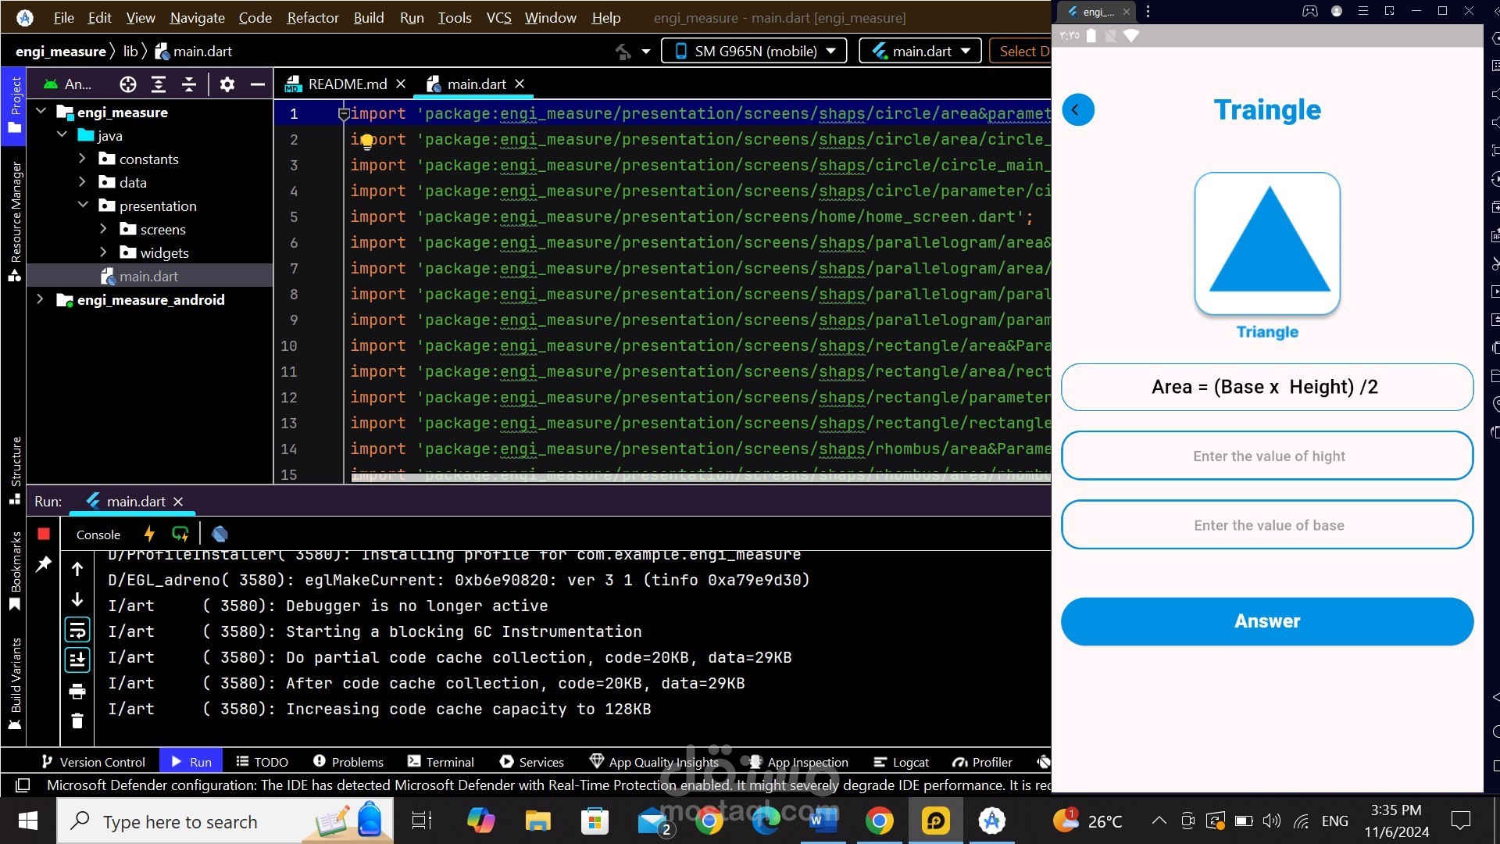This screenshot has width=1500, height=844.
Task: Open the Terminal tool window
Action: tap(441, 762)
